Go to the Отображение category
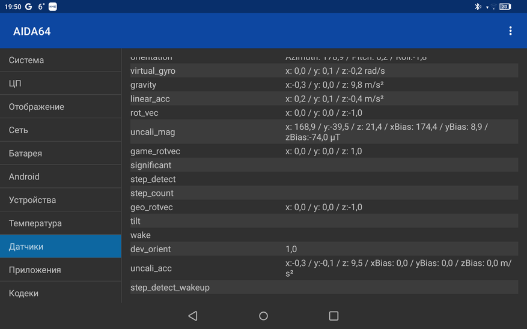 click(x=60, y=107)
